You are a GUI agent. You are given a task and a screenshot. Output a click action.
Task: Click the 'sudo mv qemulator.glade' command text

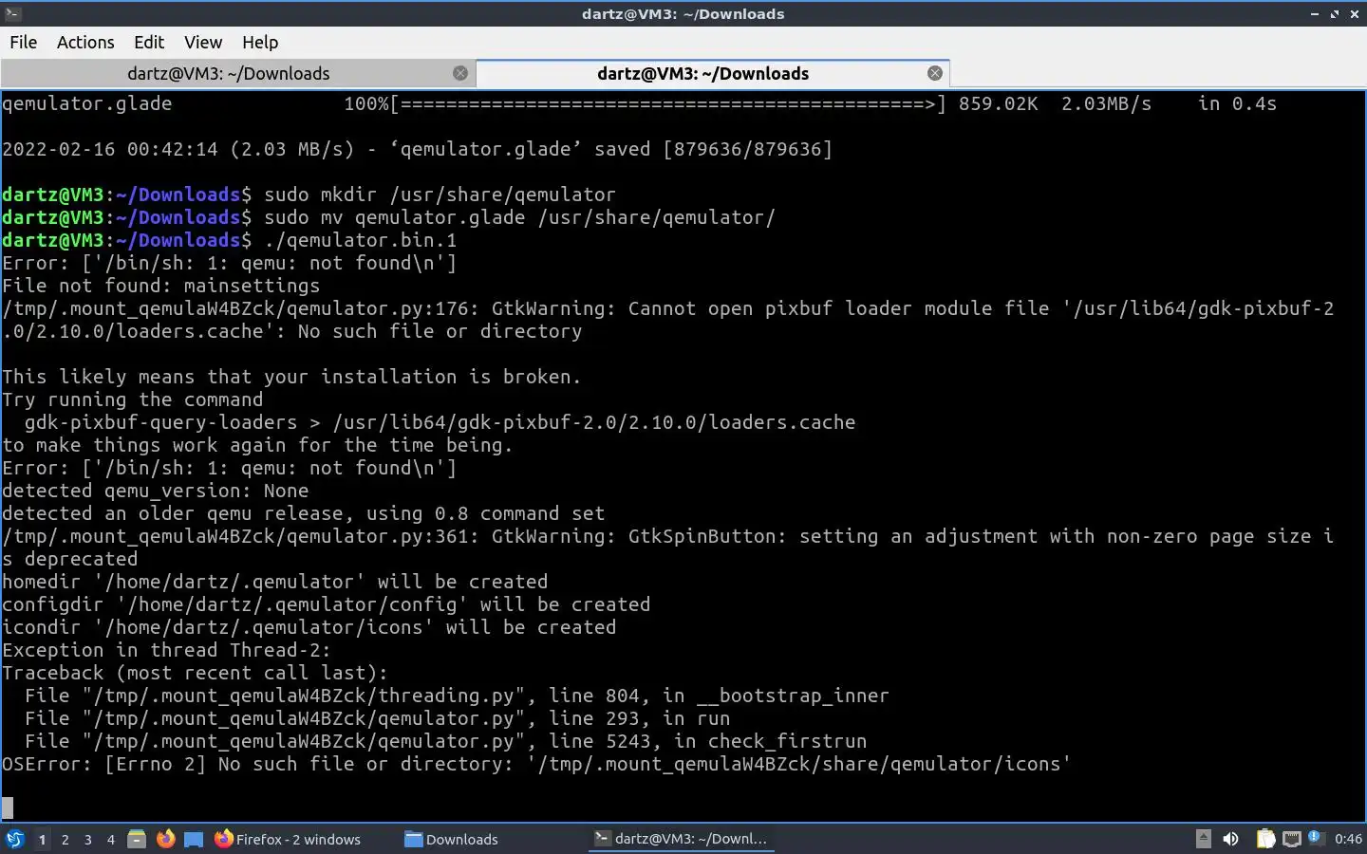point(519,217)
